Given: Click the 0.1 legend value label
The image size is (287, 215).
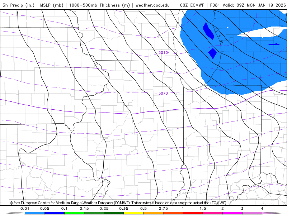Looking at the screenshot, I should (x=64, y=209).
